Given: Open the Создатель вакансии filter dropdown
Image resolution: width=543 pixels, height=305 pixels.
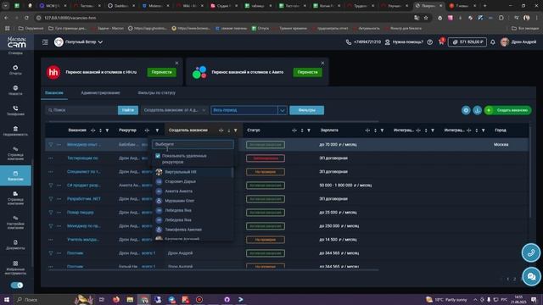Looking at the screenshot, I should pyautogui.click(x=175, y=110).
